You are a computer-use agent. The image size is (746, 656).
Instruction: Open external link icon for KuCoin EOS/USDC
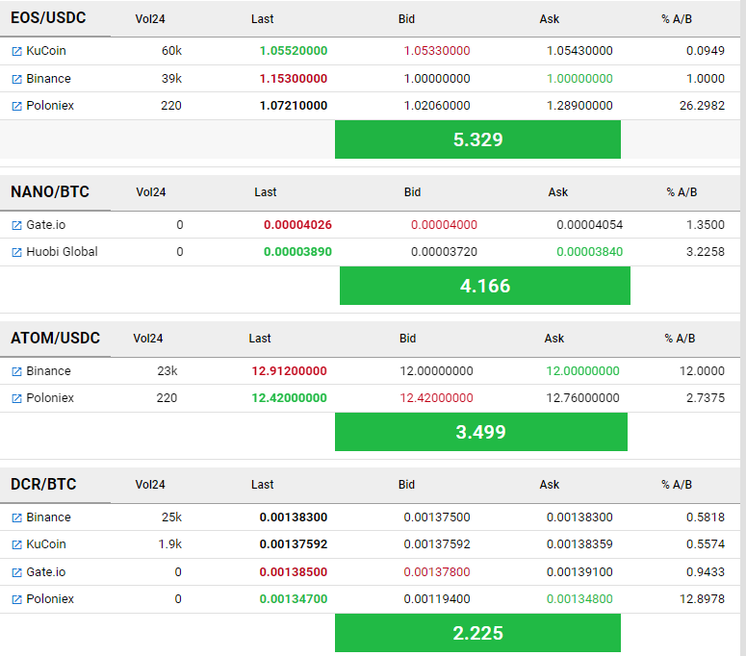click(16, 51)
